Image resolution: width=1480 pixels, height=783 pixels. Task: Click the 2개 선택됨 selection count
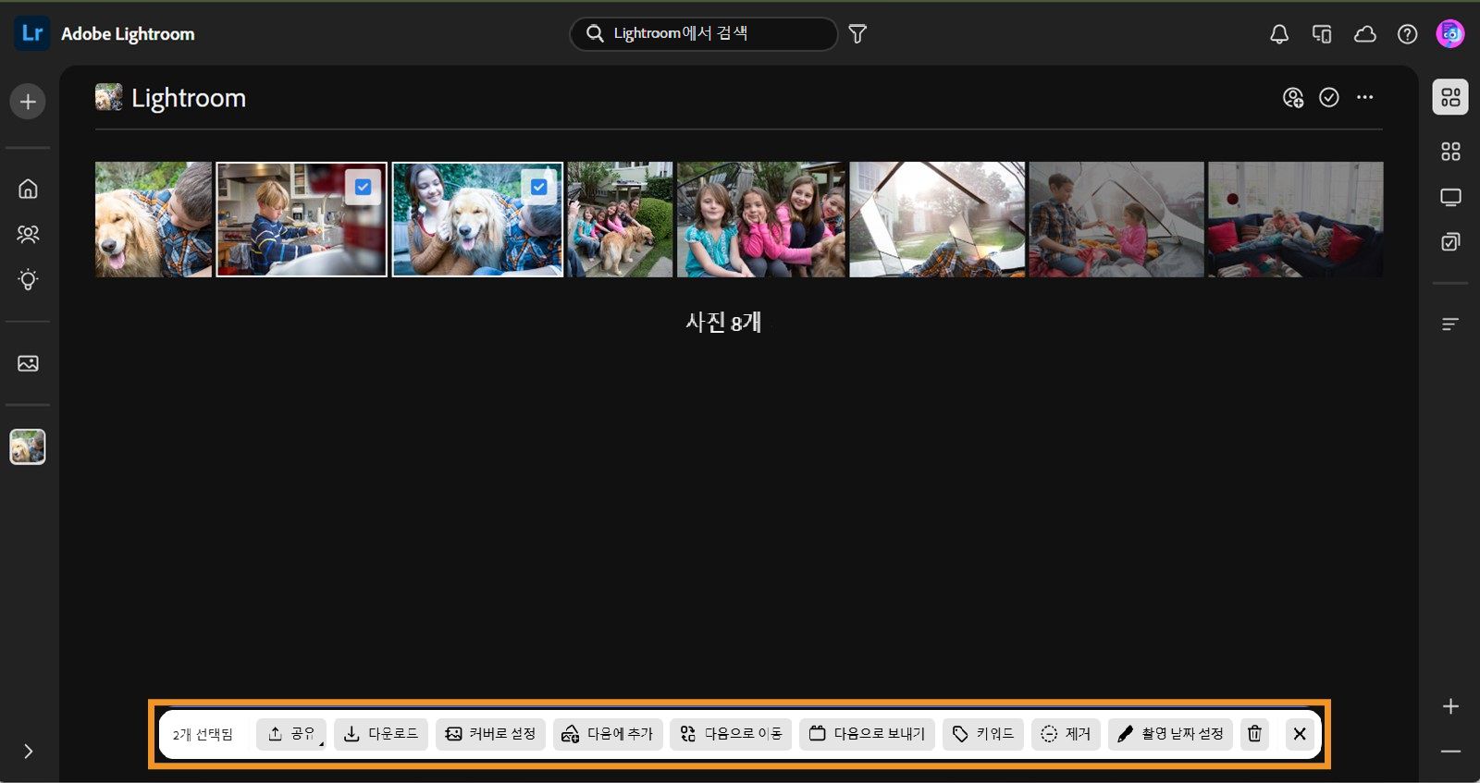click(x=203, y=735)
